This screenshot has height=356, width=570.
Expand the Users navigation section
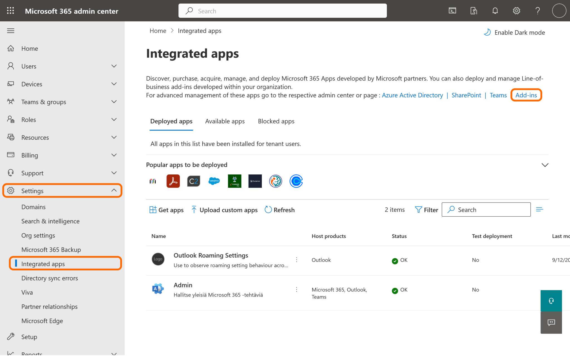click(x=114, y=66)
